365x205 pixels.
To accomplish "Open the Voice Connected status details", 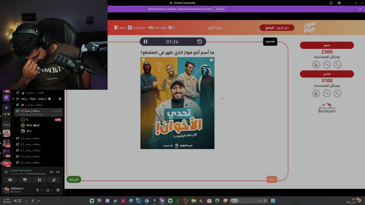I will point(21,171).
